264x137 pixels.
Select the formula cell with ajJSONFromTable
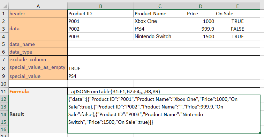tap(164, 91)
